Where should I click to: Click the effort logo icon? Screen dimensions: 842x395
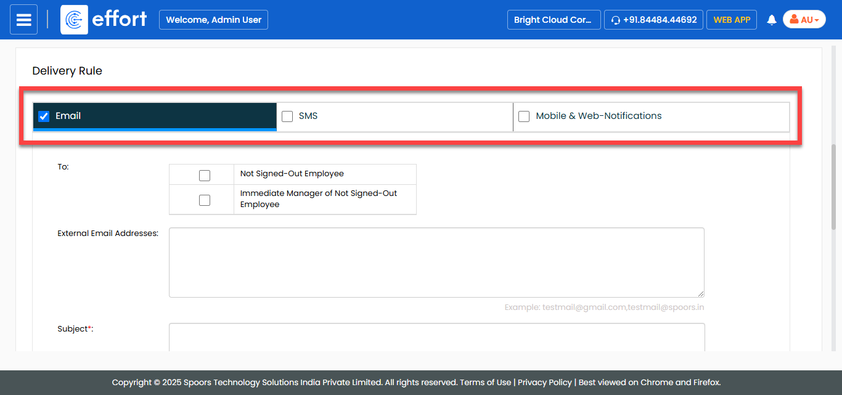pyautogui.click(x=74, y=20)
